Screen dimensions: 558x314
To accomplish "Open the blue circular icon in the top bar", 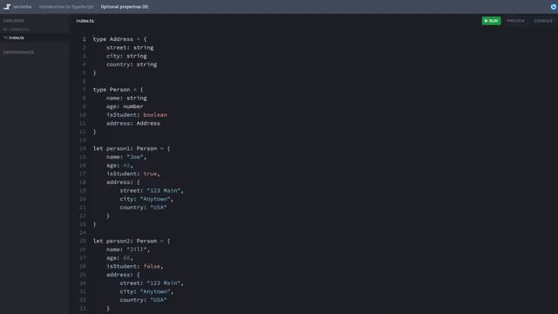I will pyautogui.click(x=554, y=7).
